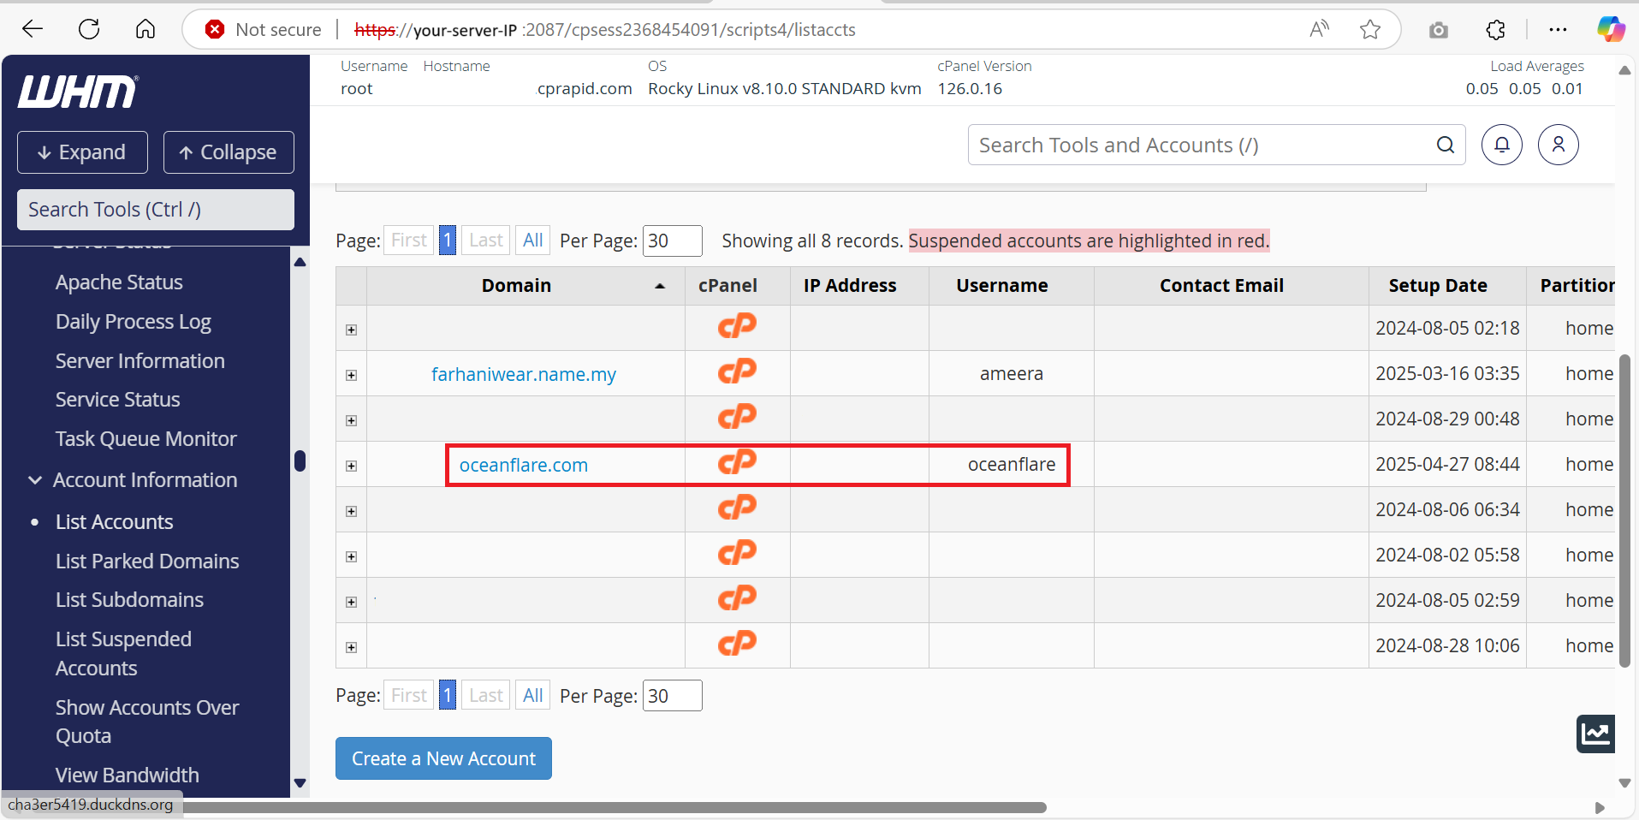Click bottom Per Page input box
Screen dimensions: 1639x820
672,695
